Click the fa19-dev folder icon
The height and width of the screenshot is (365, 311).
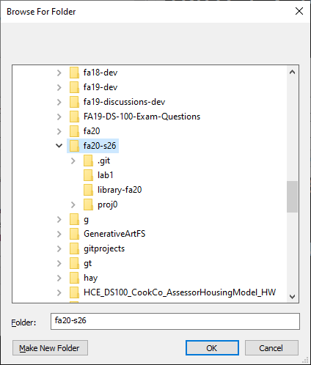click(x=74, y=87)
